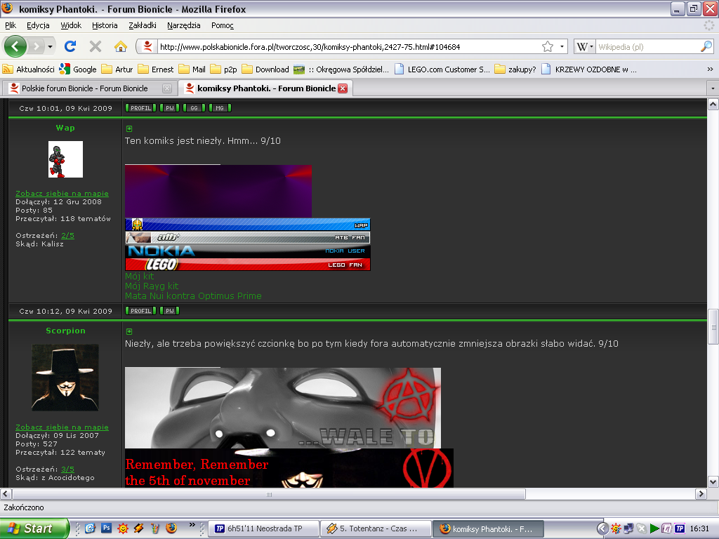Open the Artur bookmarks folder

click(117, 69)
